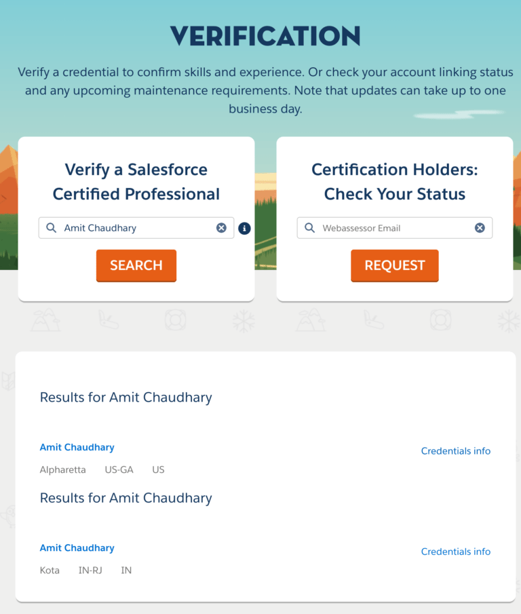521x614 pixels.
Task: Click the US-GA location label
Action: click(x=119, y=469)
